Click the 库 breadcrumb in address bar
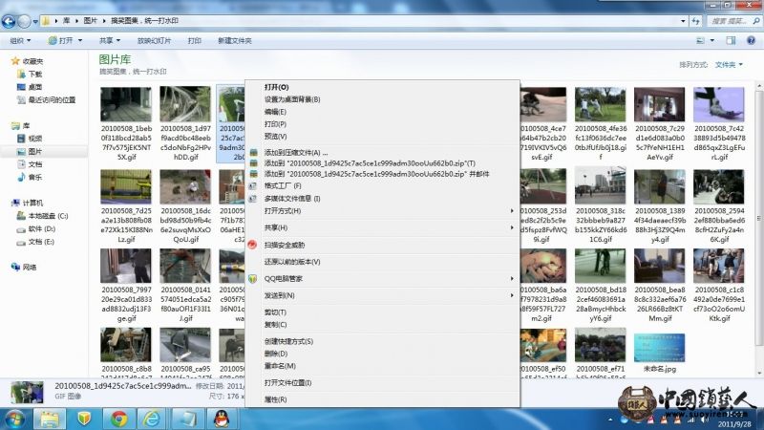 tap(66, 21)
